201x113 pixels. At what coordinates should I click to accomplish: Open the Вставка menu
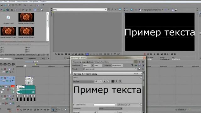[12, 1]
